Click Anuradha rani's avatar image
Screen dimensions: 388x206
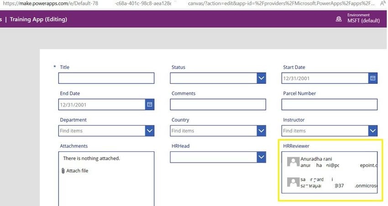(293, 162)
